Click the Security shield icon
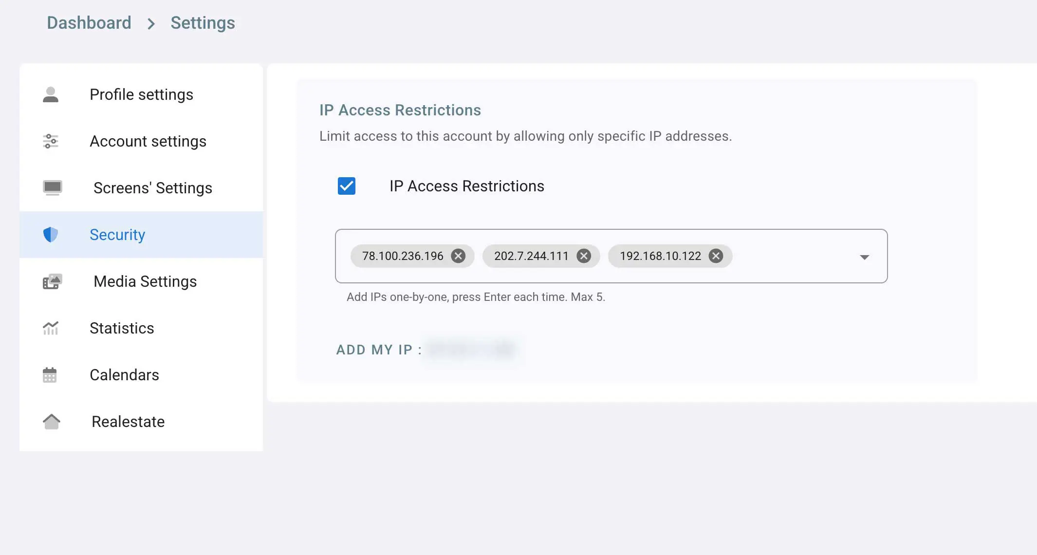1037x555 pixels. [51, 235]
